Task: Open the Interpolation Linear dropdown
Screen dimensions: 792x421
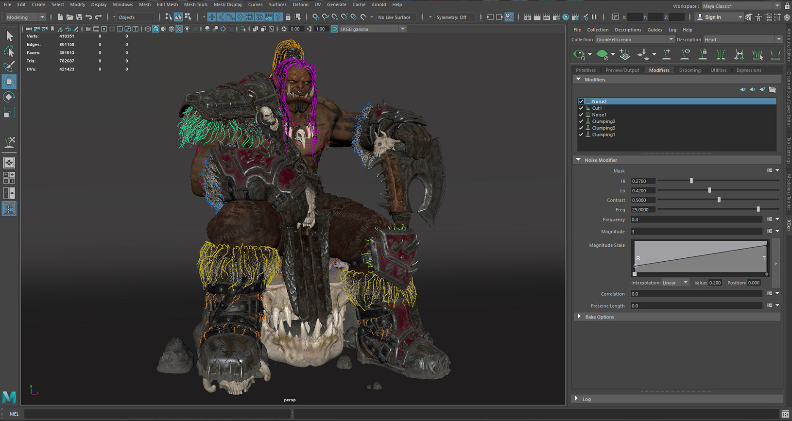Action: (x=675, y=283)
